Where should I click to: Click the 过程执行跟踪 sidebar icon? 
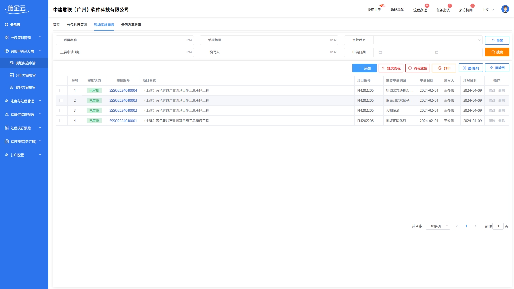pyautogui.click(x=7, y=128)
